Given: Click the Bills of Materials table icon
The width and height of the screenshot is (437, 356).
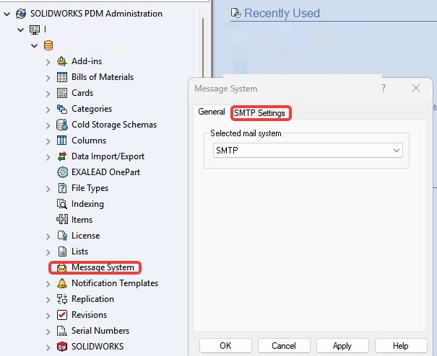Looking at the screenshot, I should point(62,77).
